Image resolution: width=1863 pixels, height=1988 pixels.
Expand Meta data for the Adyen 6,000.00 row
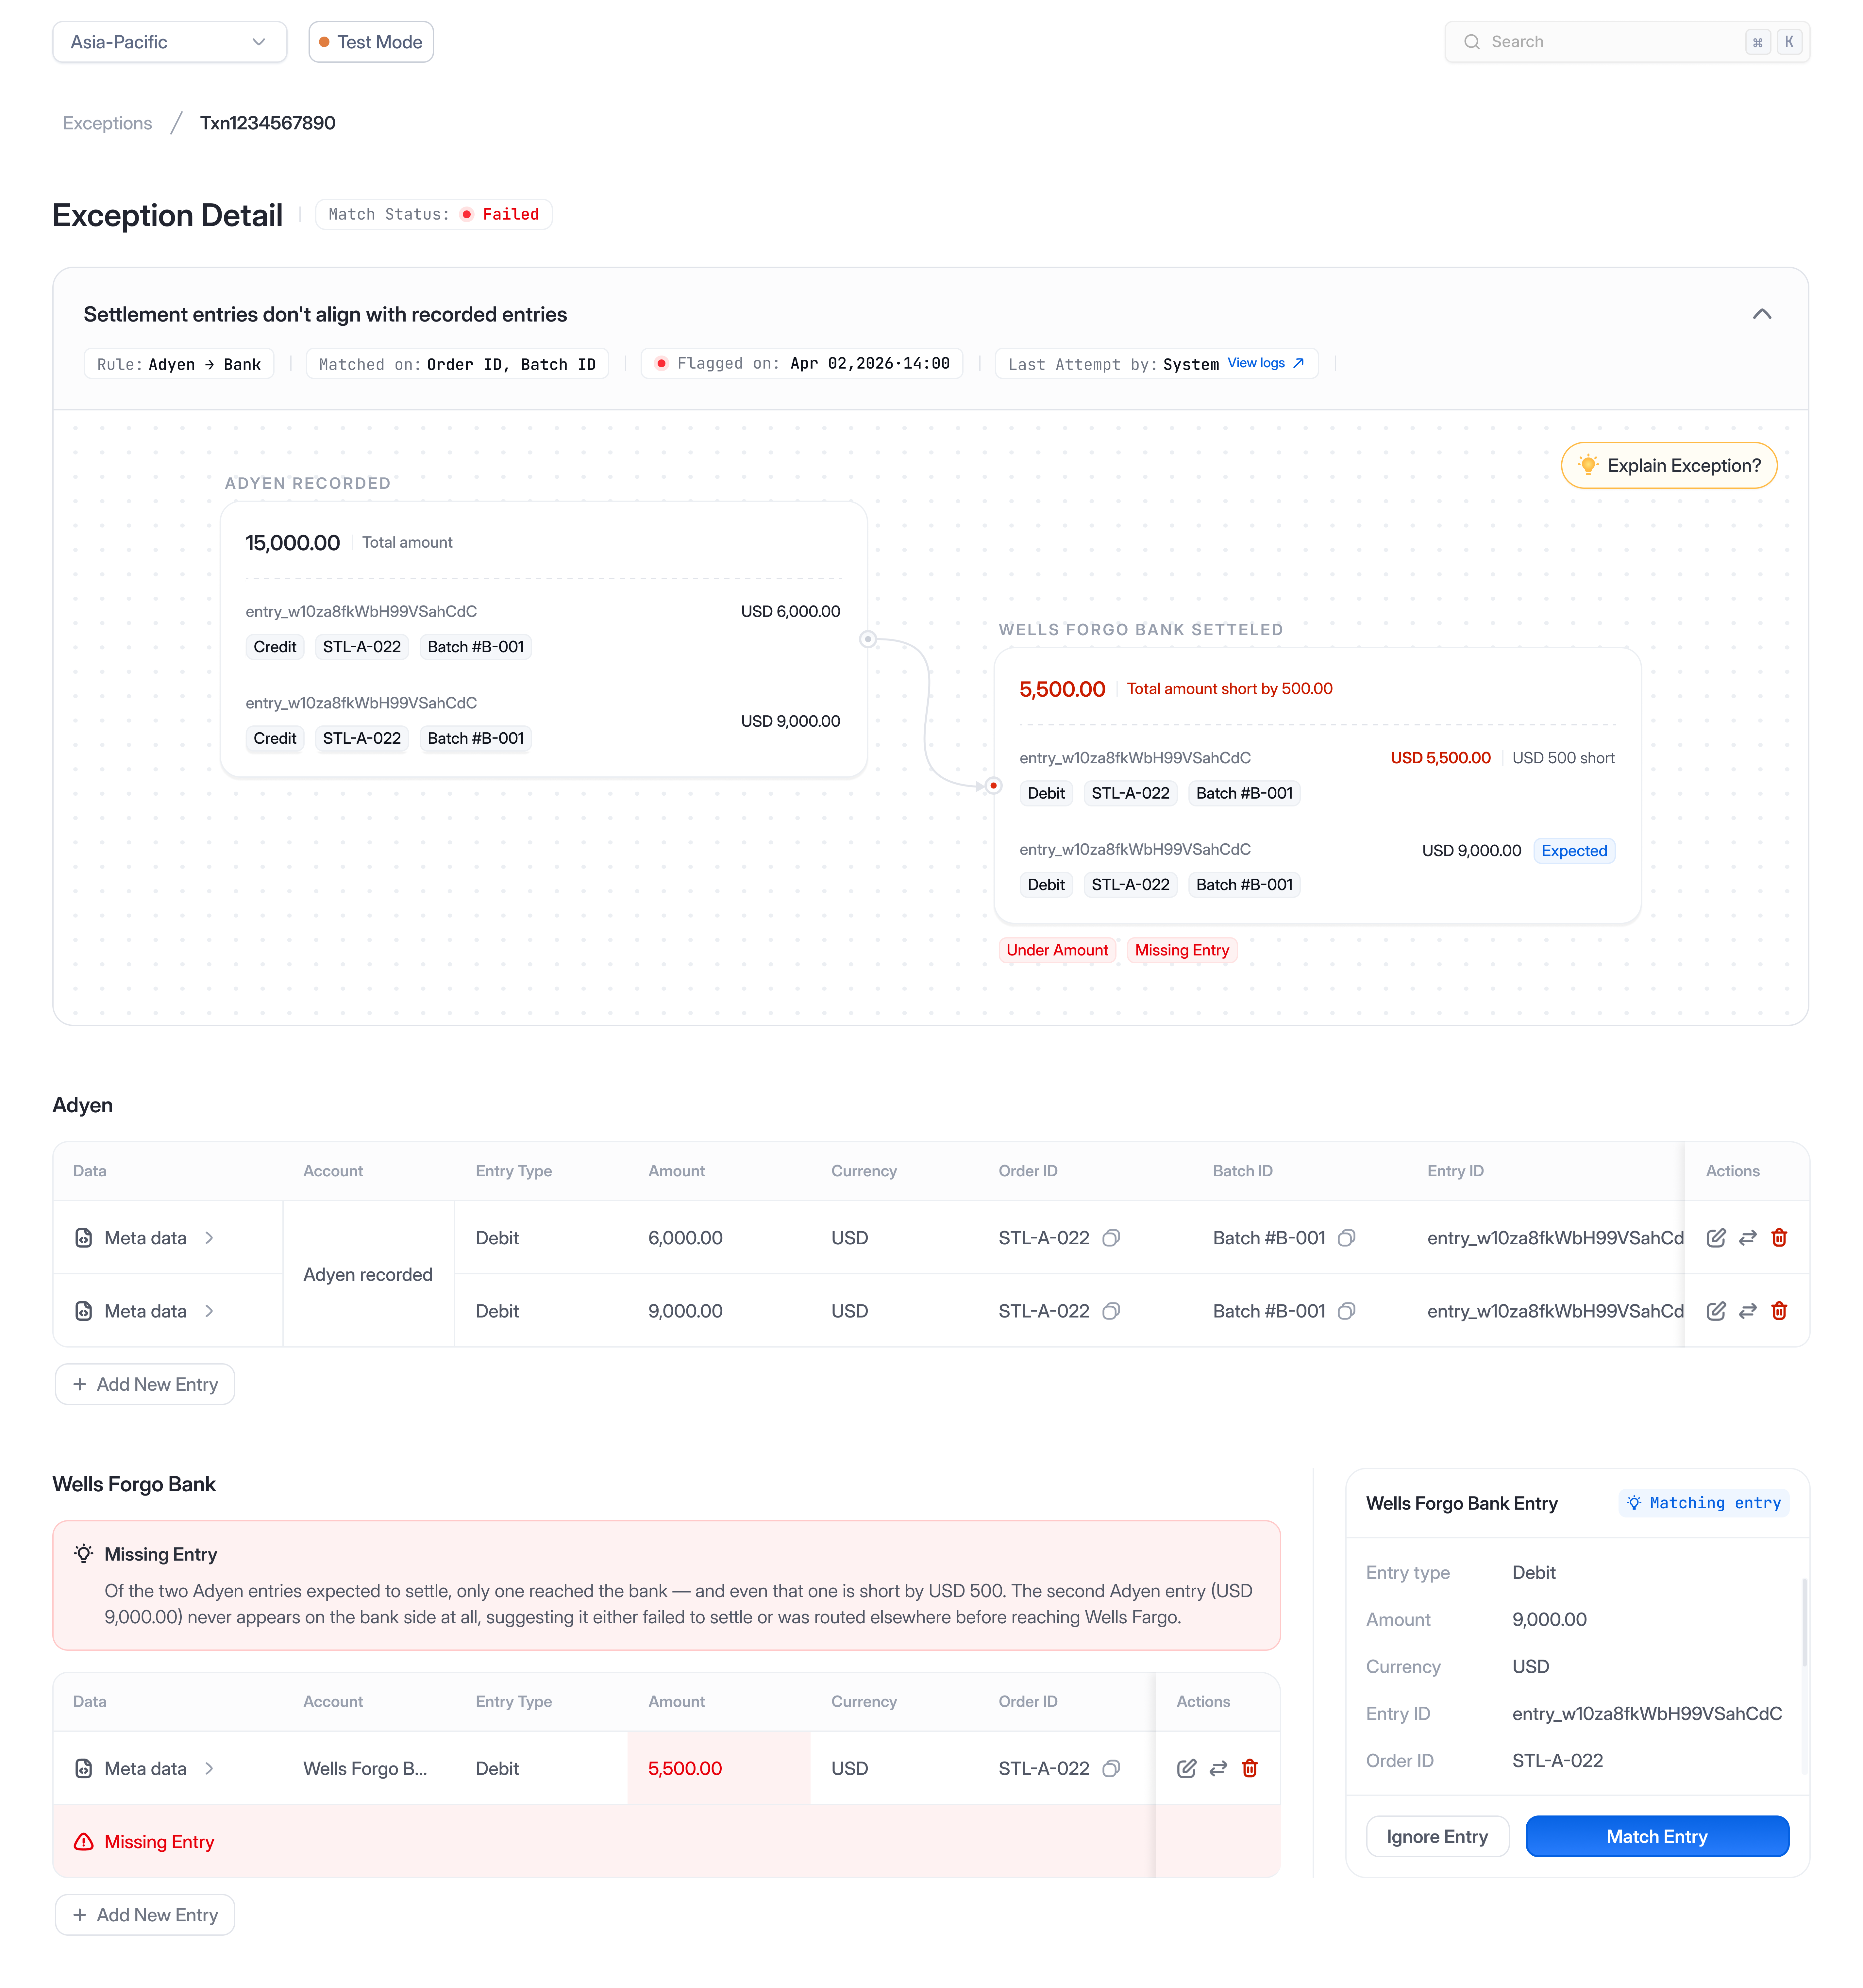point(209,1238)
